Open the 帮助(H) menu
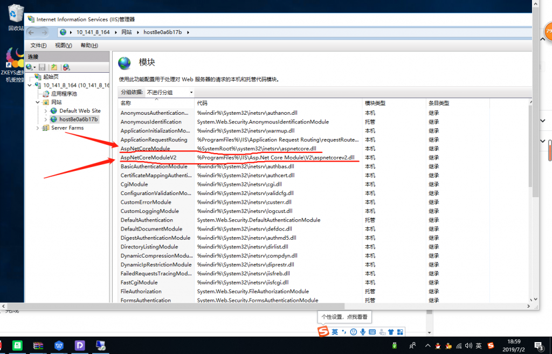 pos(89,45)
